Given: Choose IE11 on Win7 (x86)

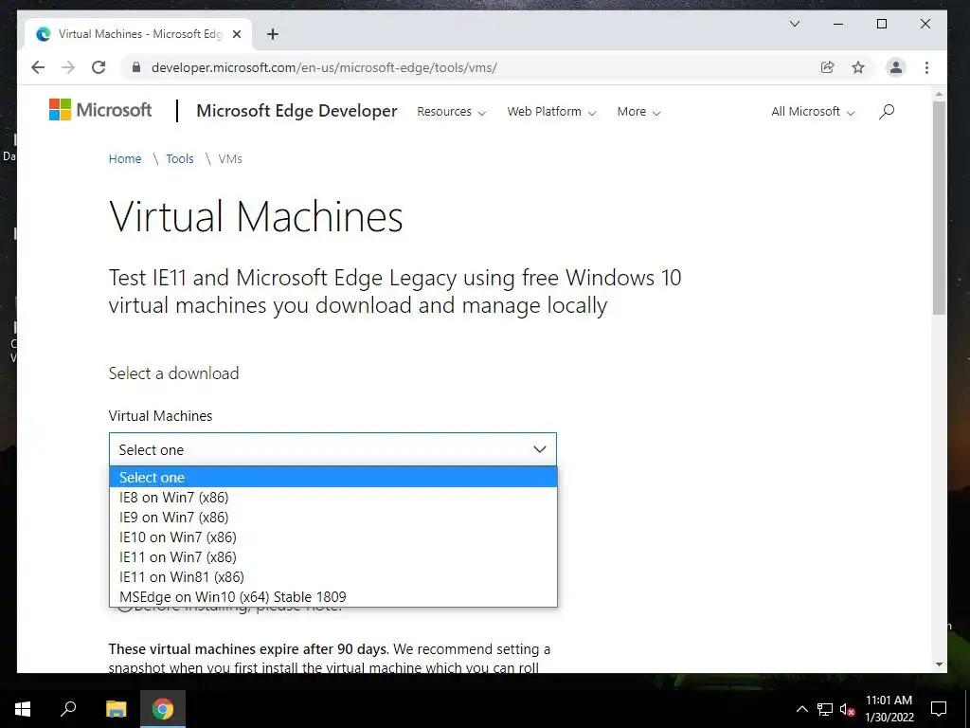Looking at the screenshot, I should point(332,556).
